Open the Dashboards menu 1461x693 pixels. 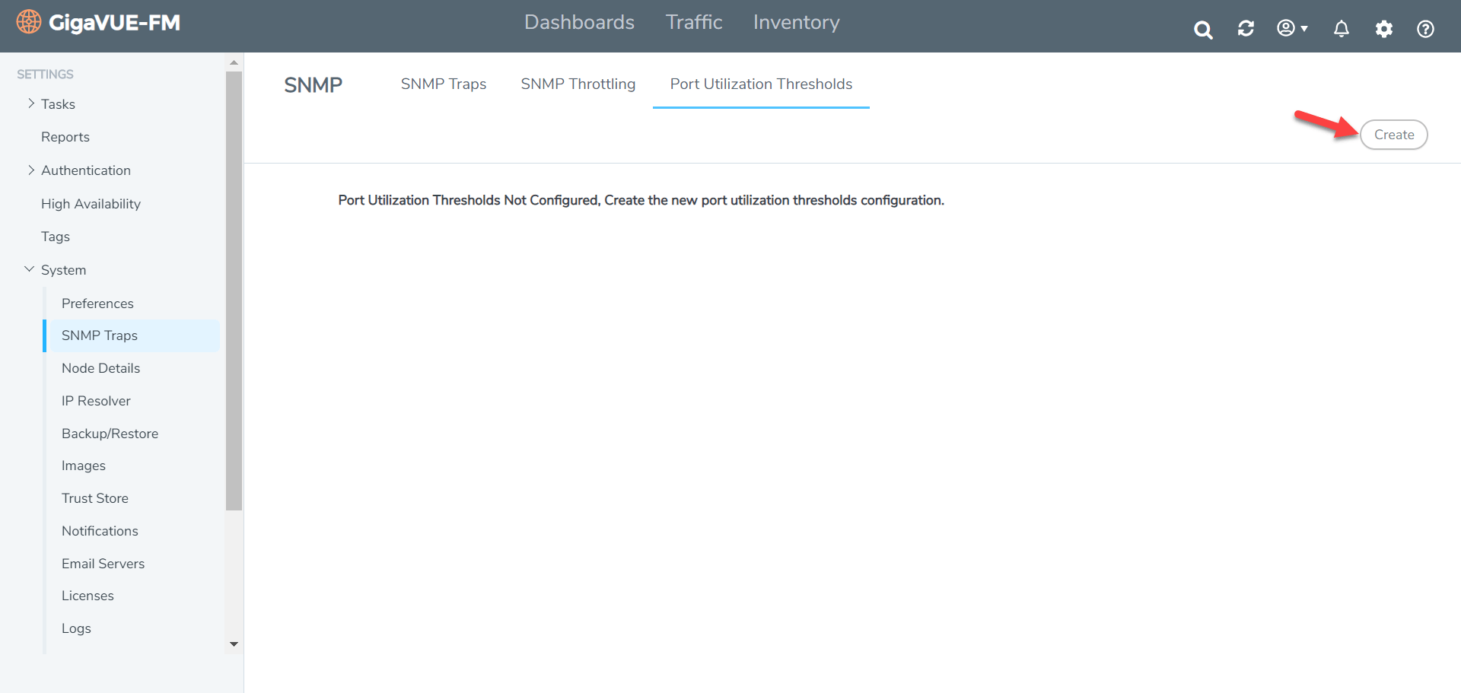[579, 22]
